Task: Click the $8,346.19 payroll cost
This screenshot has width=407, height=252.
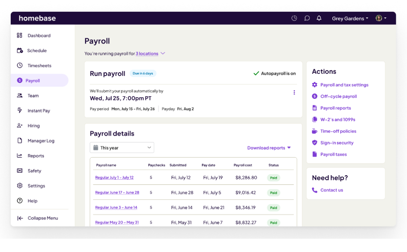Action: pyautogui.click(x=246, y=207)
